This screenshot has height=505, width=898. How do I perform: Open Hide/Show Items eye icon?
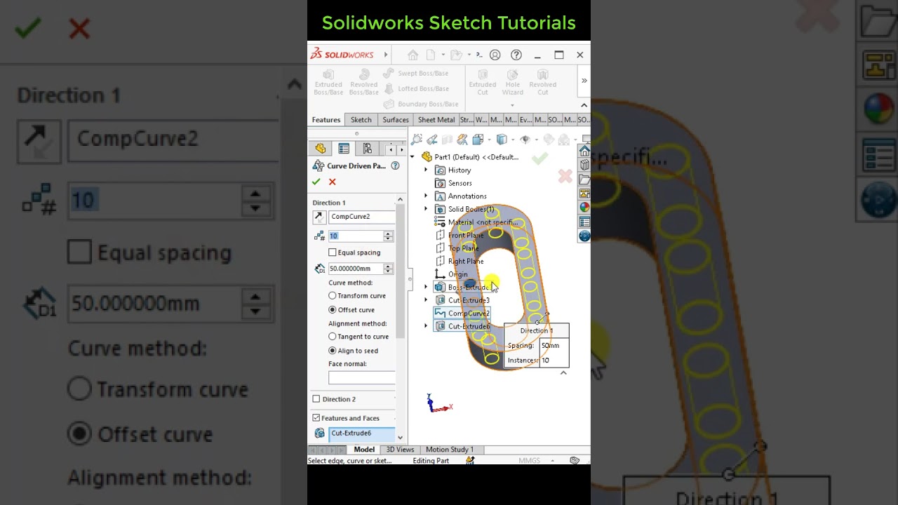pos(525,139)
